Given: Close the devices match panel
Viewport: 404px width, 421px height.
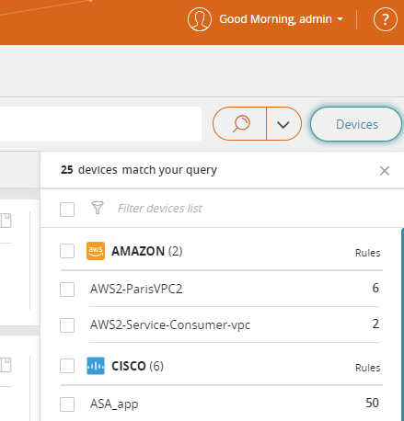Looking at the screenshot, I should tap(385, 171).
